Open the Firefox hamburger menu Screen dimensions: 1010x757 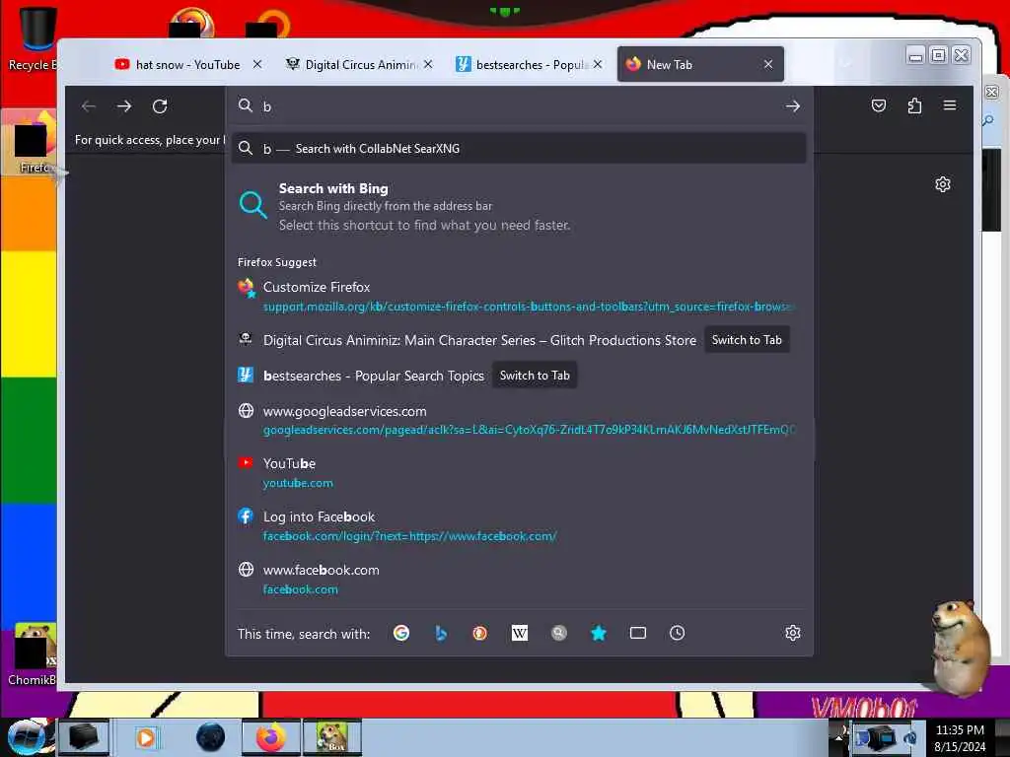point(950,104)
